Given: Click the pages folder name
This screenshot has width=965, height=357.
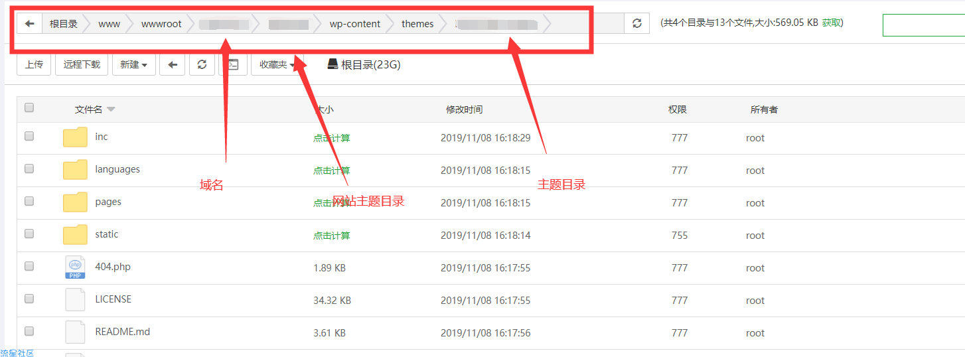Looking at the screenshot, I should [x=108, y=202].
